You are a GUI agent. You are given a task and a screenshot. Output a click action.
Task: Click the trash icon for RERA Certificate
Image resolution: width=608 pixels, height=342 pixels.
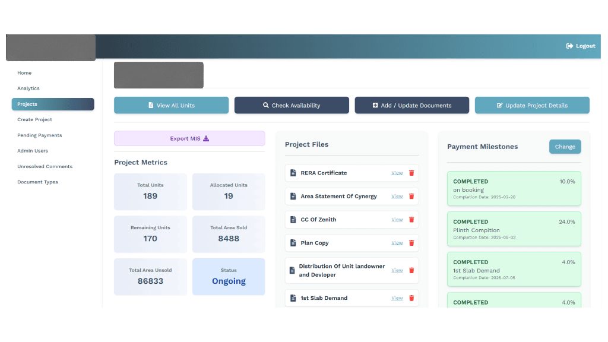pos(411,173)
